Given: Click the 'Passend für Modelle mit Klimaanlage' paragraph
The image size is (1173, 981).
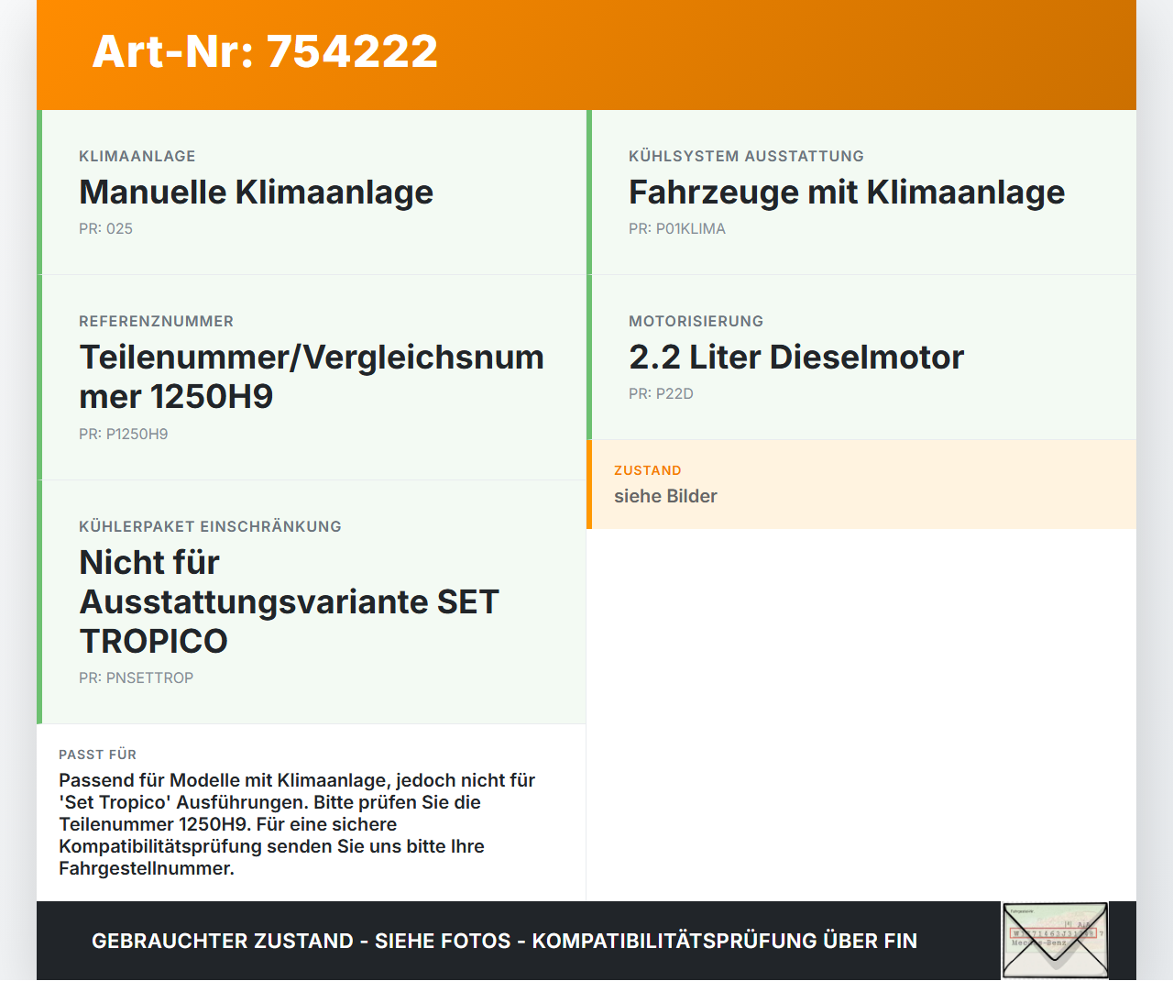Looking at the screenshot, I should pyautogui.click(x=297, y=824).
